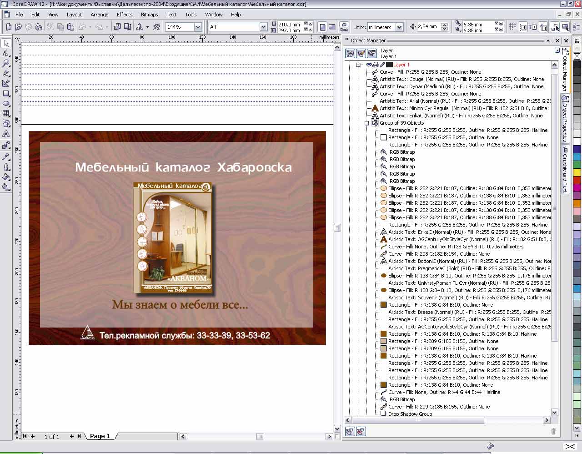
Task: Open the Application Launcher dropdown arrow
Action: [147, 27]
